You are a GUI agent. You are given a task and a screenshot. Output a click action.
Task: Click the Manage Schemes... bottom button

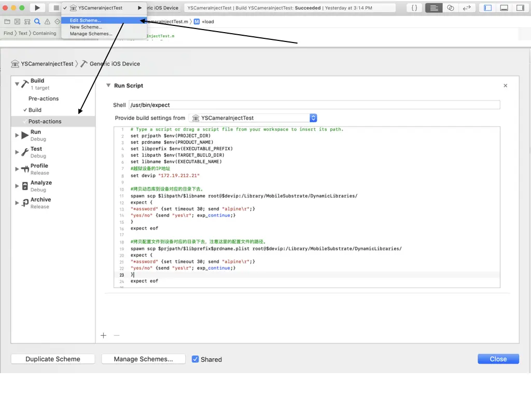pyautogui.click(x=143, y=359)
